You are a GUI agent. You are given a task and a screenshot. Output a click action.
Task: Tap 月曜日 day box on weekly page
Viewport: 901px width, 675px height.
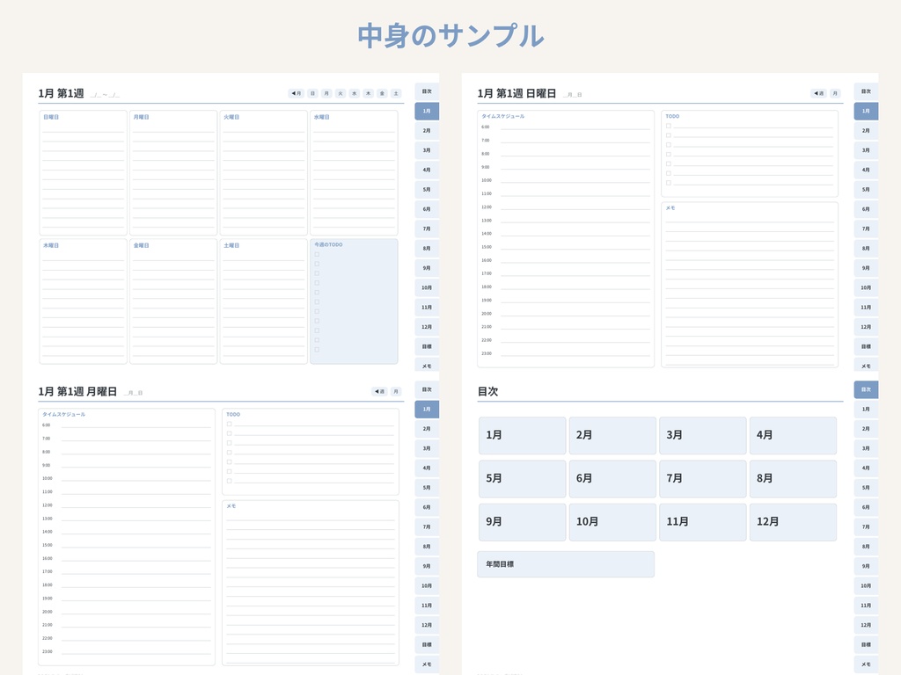click(x=173, y=173)
